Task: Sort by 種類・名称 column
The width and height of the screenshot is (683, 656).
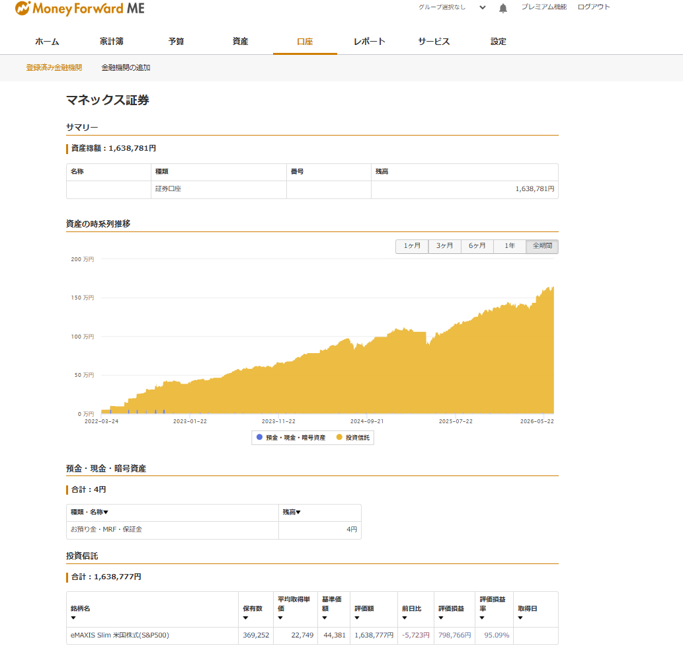Action: [89, 512]
